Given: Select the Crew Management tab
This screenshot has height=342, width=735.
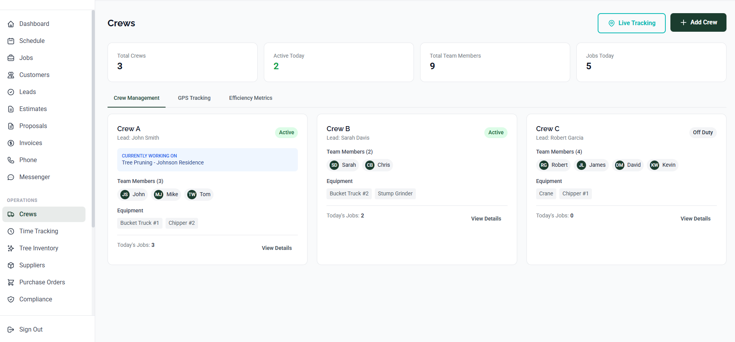Looking at the screenshot, I should tap(137, 98).
